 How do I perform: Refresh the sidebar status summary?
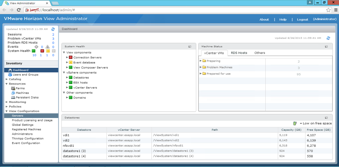53,29
